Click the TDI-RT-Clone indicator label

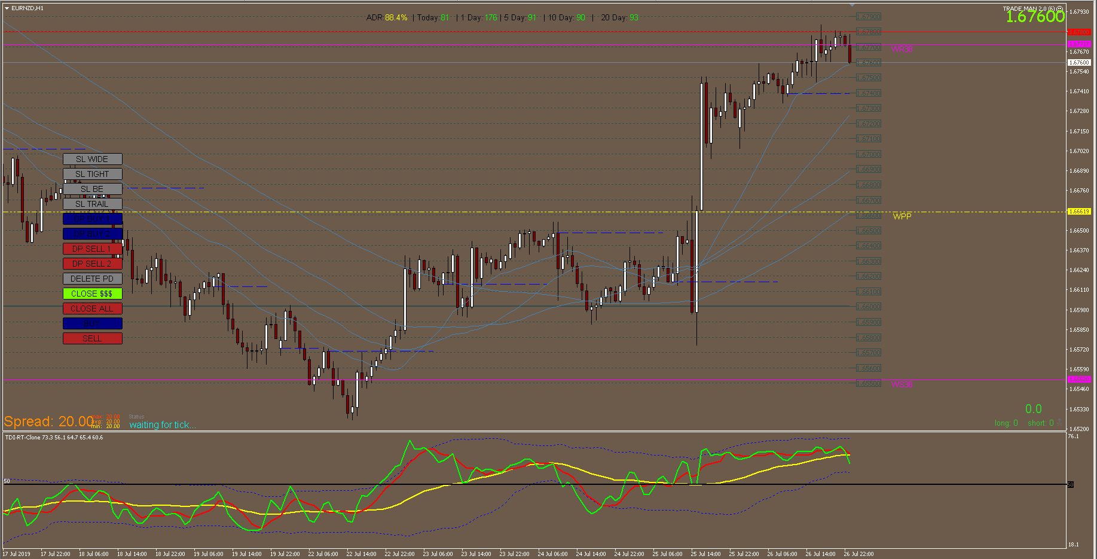pyautogui.click(x=54, y=438)
